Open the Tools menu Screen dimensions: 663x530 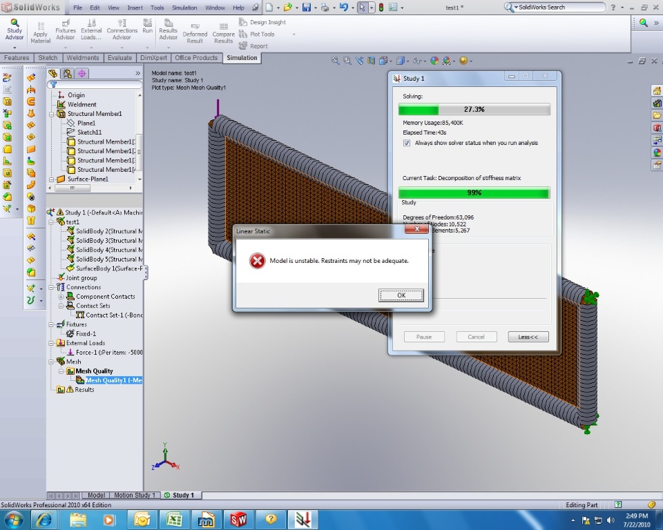click(x=157, y=8)
